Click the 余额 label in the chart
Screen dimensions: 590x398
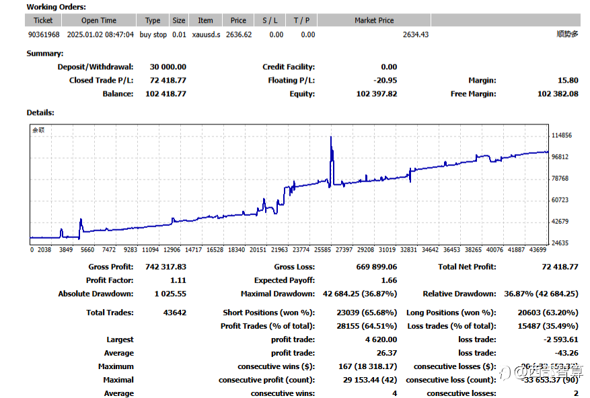pos(38,131)
